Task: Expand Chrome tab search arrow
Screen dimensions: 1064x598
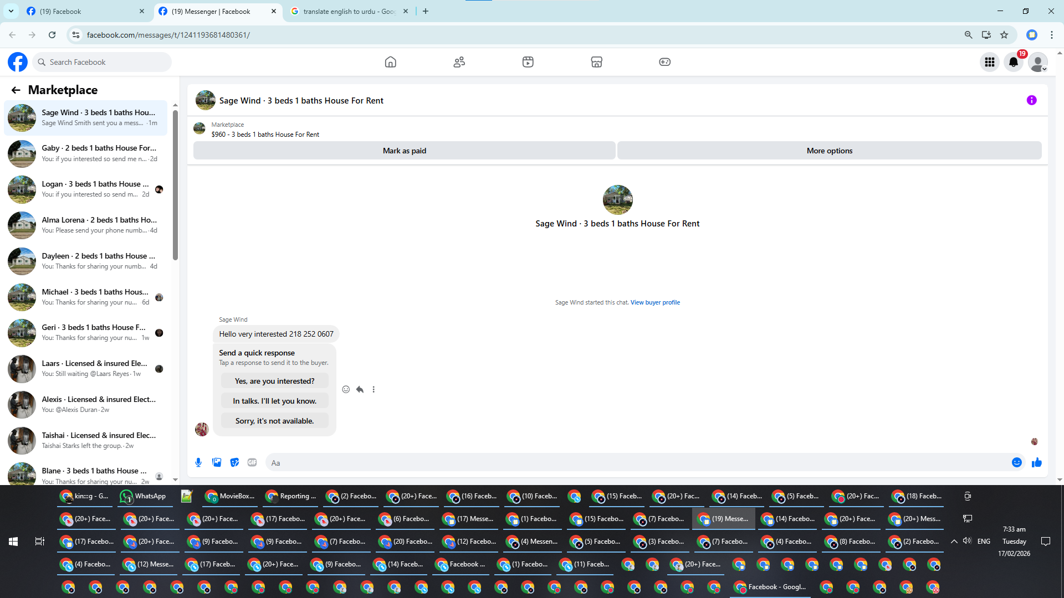Action: tap(11, 11)
